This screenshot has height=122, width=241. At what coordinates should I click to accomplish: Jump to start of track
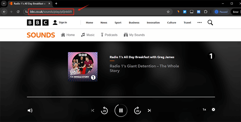[93, 111]
